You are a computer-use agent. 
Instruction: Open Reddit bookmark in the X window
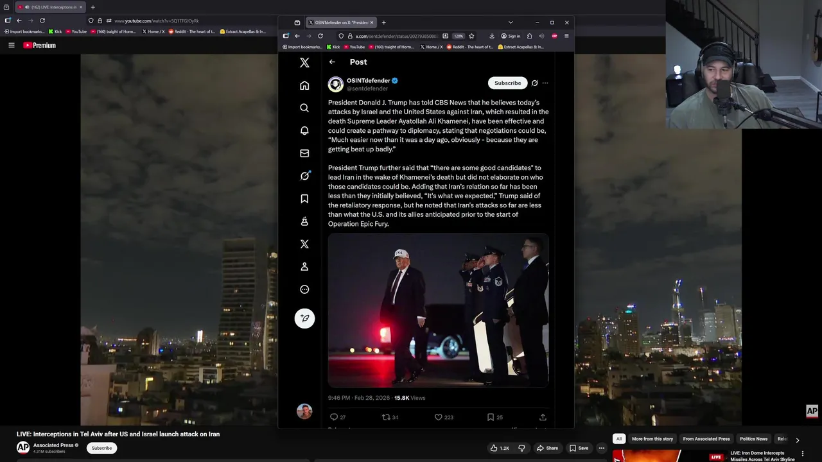coord(470,47)
